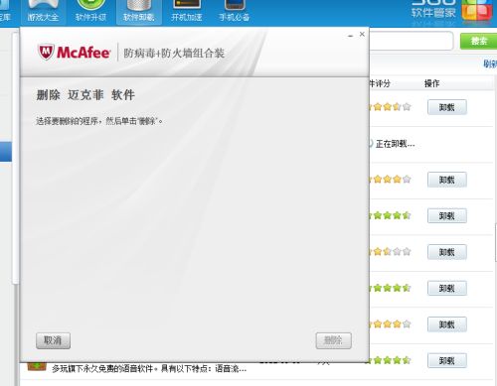This screenshot has width=497, height=386.
Task: Focus the search box in 360 window
Action: click(x=412, y=41)
